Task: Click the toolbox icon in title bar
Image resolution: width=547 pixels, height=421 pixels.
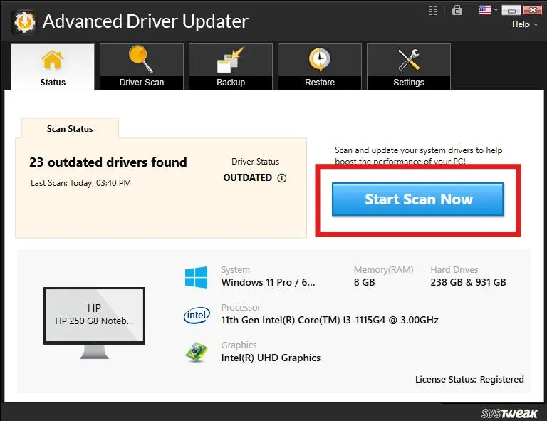Action: (x=457, y=11)
